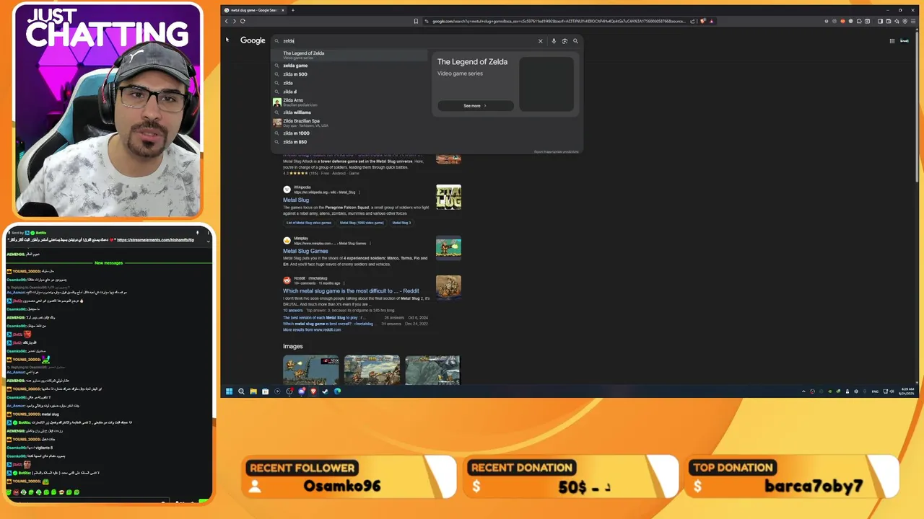The height and width of the screenshot is (519, 924).
Task: Open File Explorer from taskbar
Action: [x=253, y=391]
